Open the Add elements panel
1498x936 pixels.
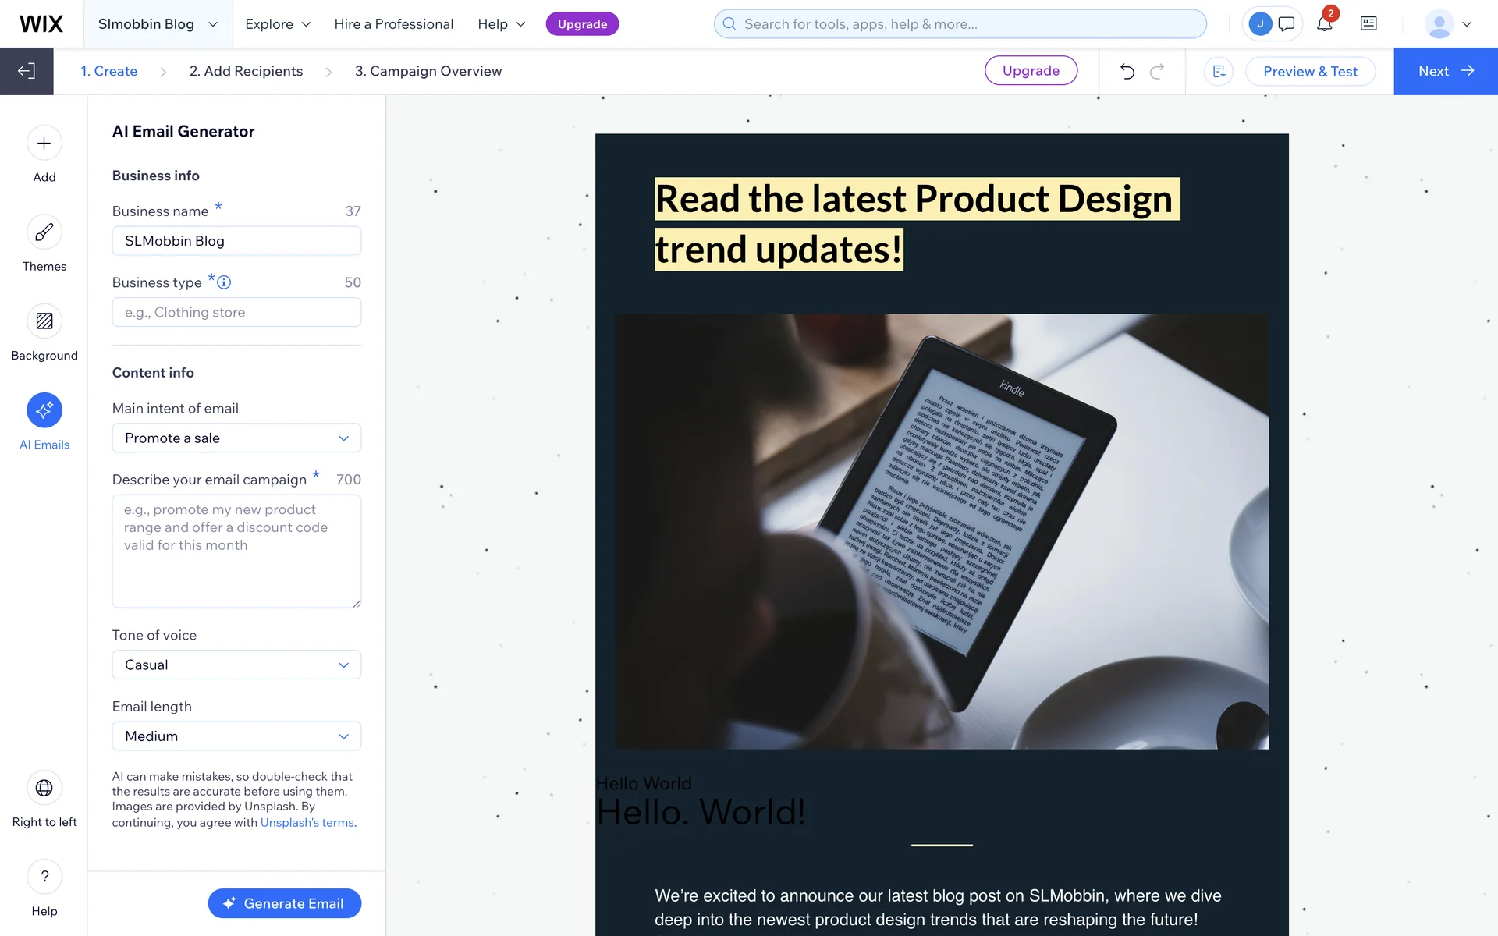(x=44, y=144)
